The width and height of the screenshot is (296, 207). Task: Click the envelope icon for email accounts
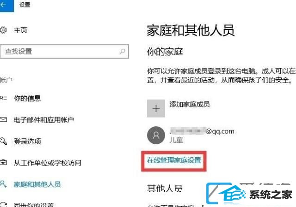coord(3,119)
